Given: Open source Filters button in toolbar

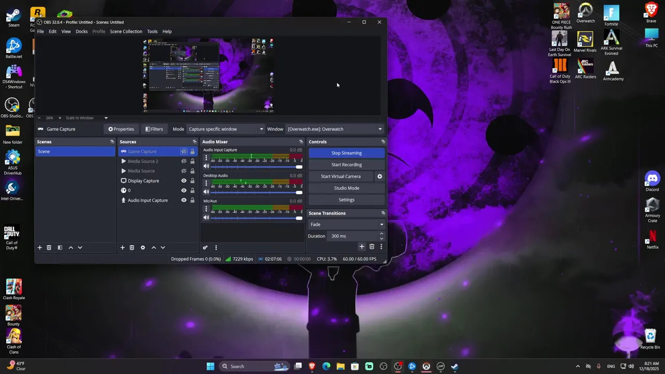Looking at the screenshot, I should [x=154, y=129].
